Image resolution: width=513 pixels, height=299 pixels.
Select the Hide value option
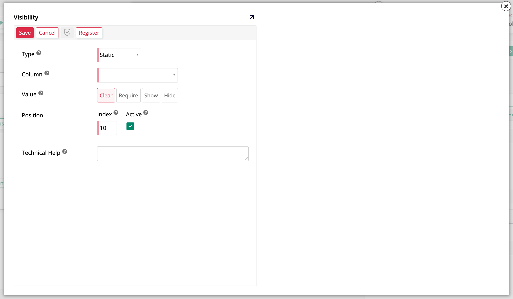tap(170, 95)
